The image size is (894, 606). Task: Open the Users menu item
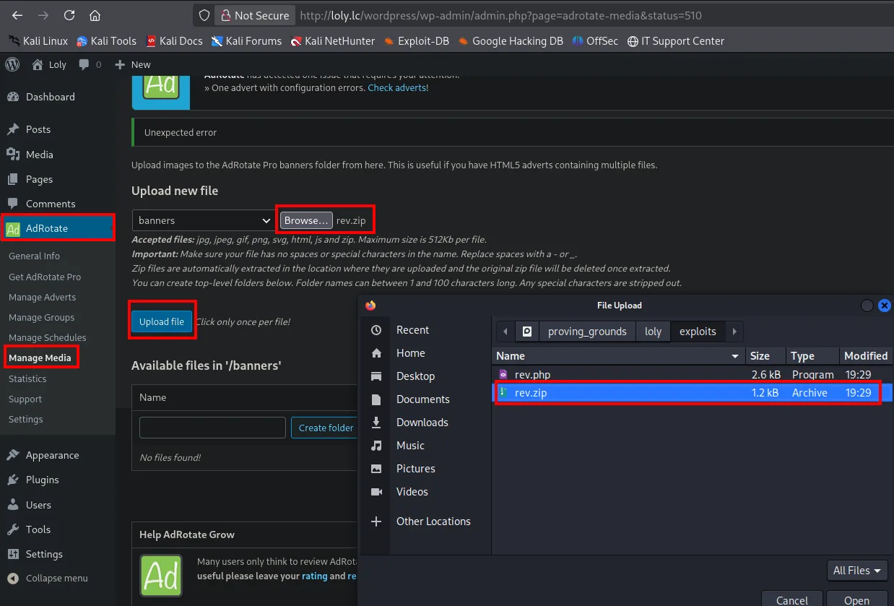pyautogui.click(x=58, y=505)
